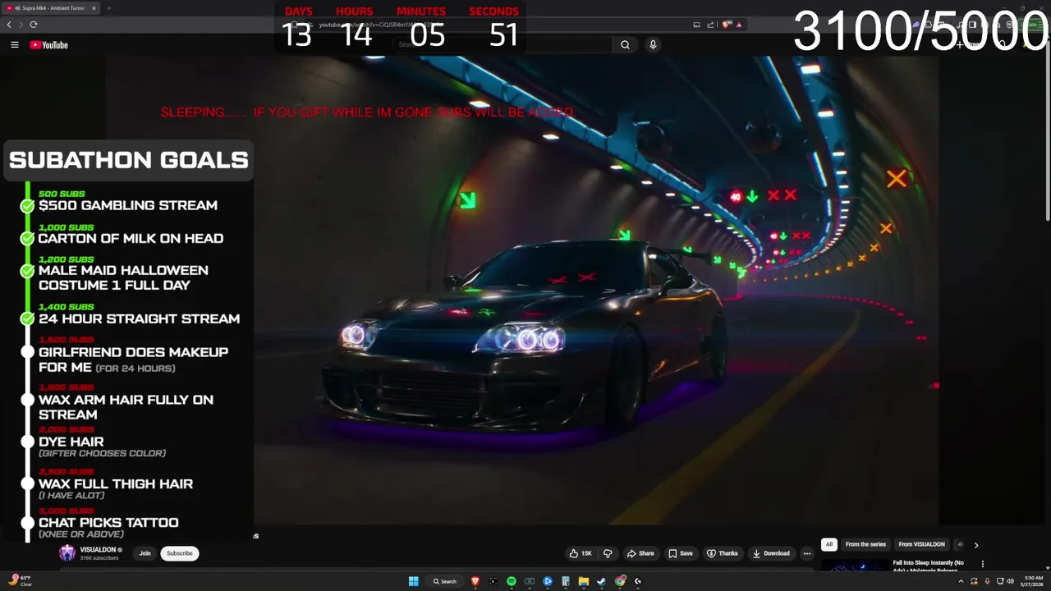Viewport: 1051px width, 591px height.
Task: Save the video to a playlist
Action: coord(681,553)
